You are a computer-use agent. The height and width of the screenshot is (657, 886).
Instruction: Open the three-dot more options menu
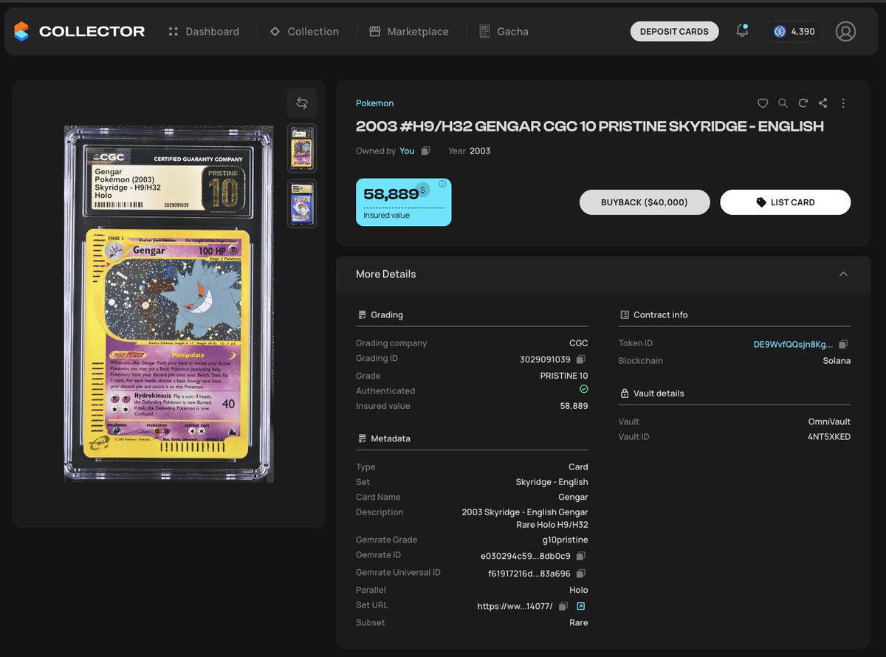pyautogui.click(x=843, y=103)
